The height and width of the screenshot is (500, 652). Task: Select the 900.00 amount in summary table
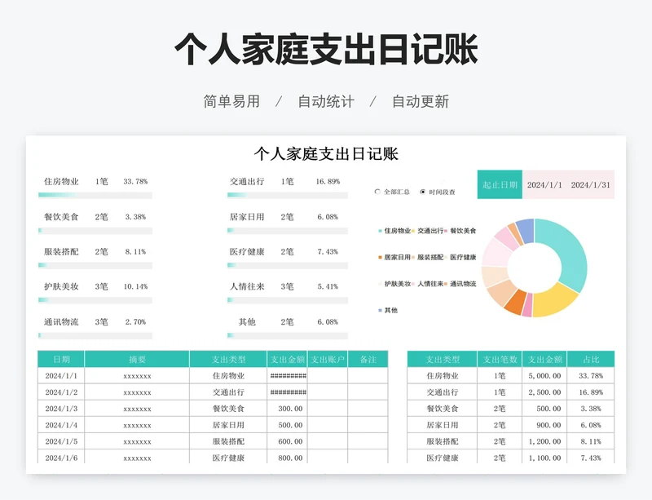(x=544, y=425)
